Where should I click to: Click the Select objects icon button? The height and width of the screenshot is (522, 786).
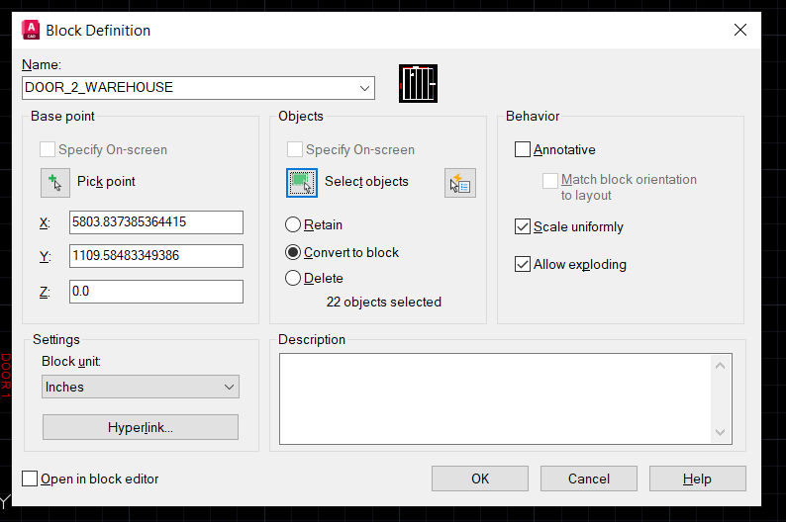(302, 183)
